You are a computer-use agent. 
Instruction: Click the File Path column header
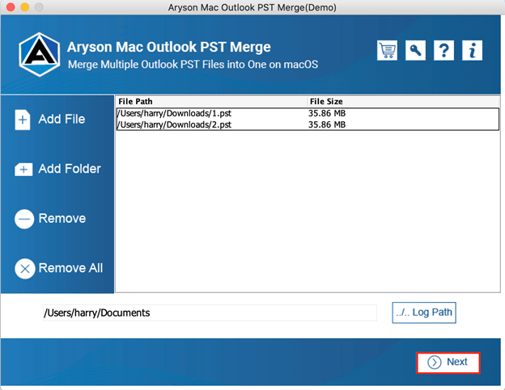[210, 102]
